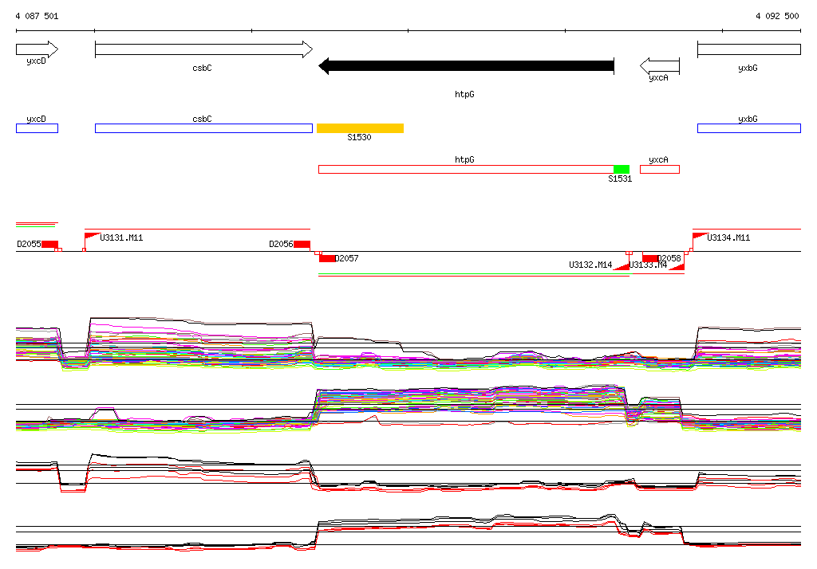
Task: Select the csbC white gene arrow
Action: tap(203, 49)
